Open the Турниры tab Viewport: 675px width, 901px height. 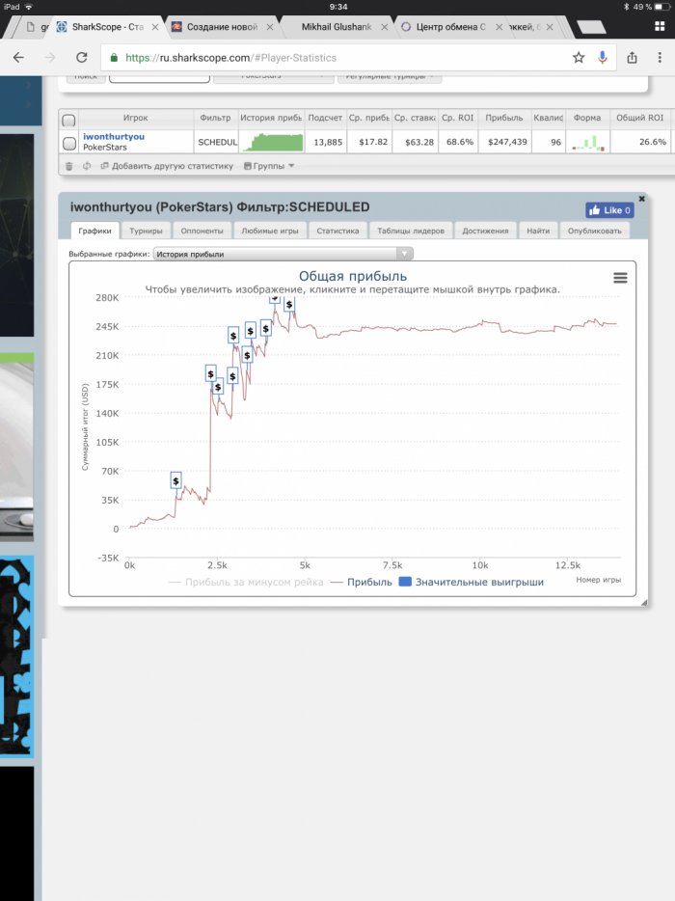(x=146, y=231)
